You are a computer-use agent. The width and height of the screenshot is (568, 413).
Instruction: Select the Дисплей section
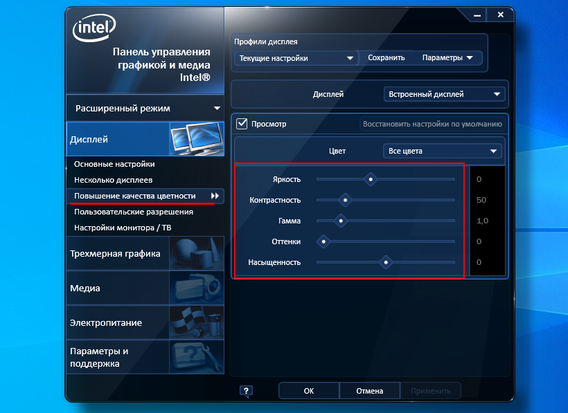[145, 139]
